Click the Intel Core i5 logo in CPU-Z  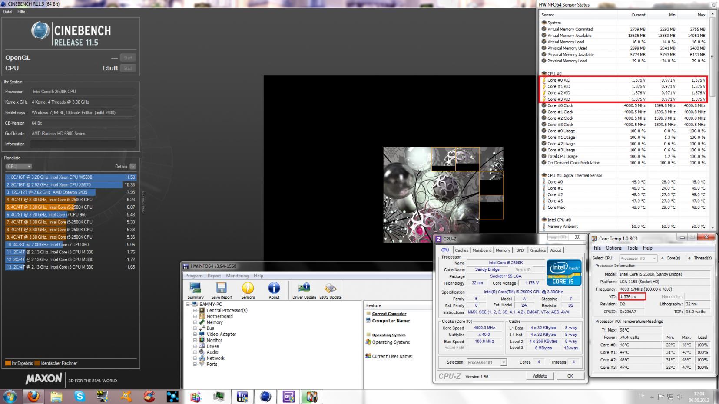pyautogui.click(x=564, y=273)
